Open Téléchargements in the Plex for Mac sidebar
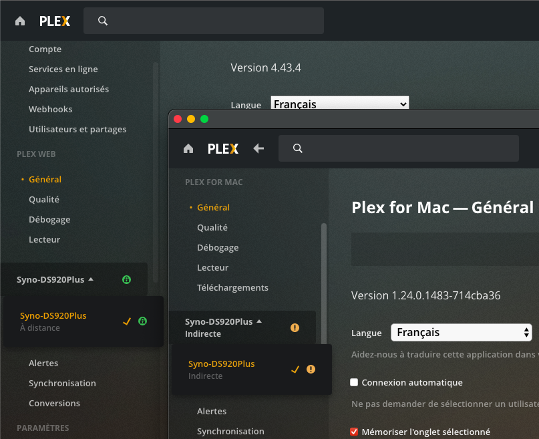Screen dimensions: 539x439 pyautogui.click(x=232, y=287)
